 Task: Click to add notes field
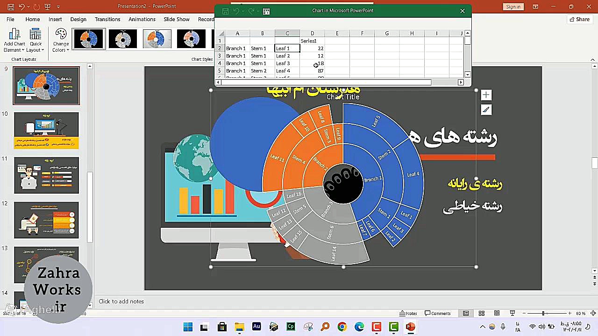coord(121,301)
